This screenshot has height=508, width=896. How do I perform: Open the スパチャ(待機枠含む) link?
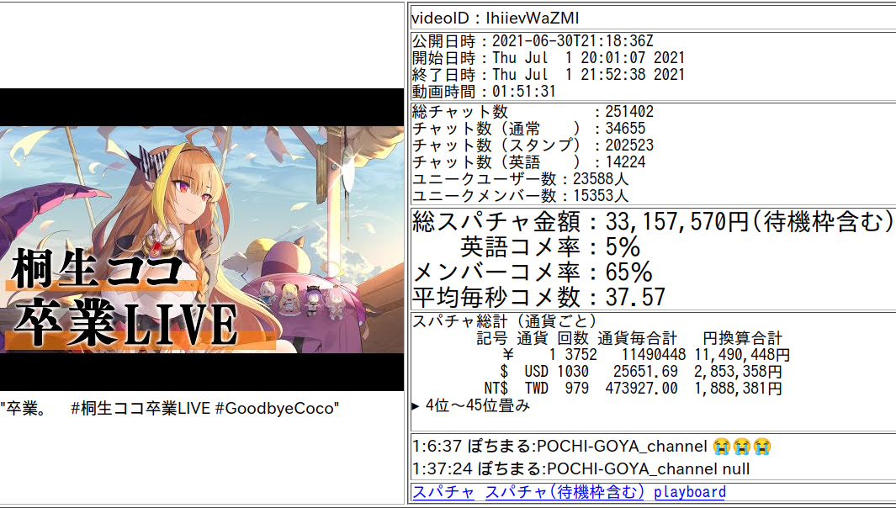click(x=565, y=492)
